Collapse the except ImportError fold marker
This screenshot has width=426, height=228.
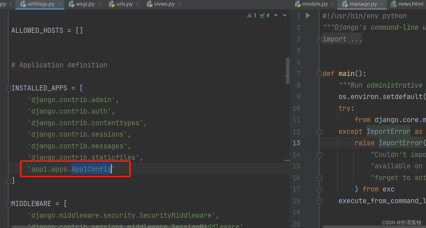coord(319,132)
